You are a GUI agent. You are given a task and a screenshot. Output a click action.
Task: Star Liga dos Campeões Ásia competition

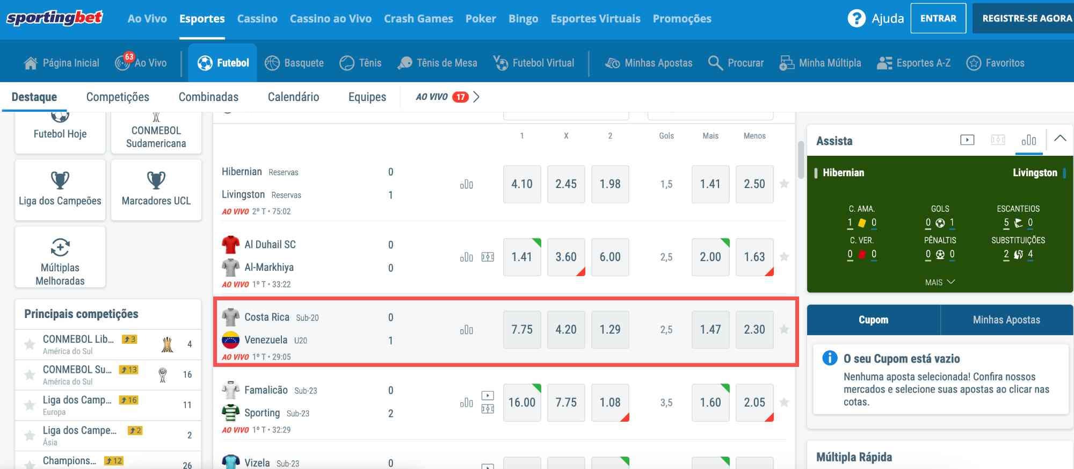coord(30,435)
